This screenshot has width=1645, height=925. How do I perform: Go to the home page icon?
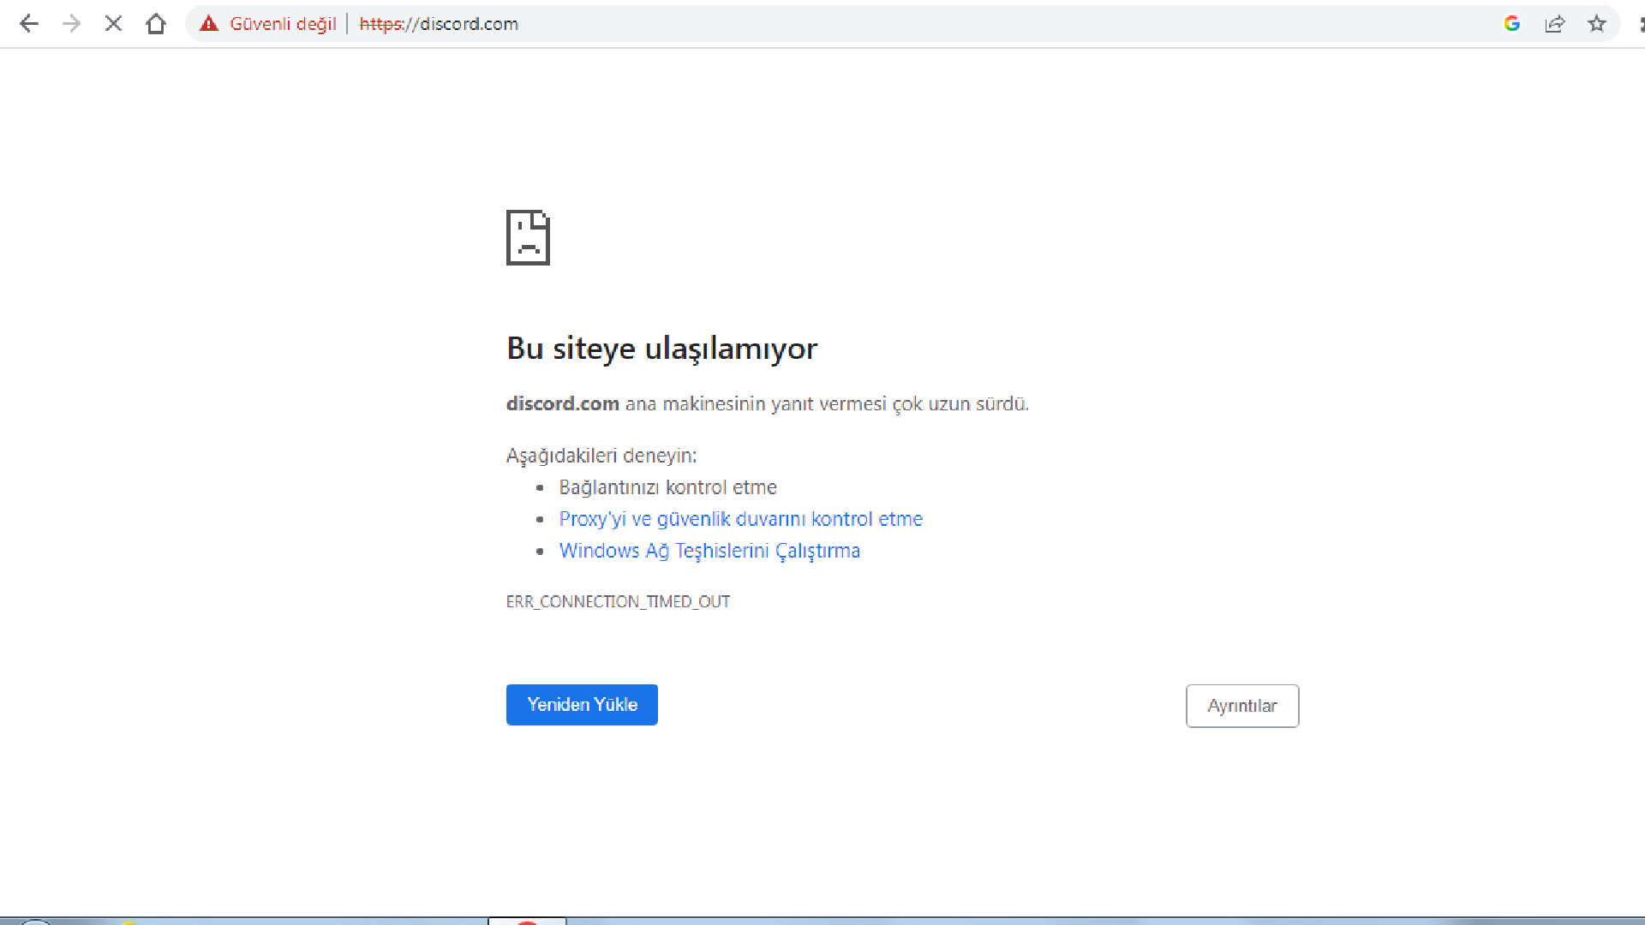[x=155, y=24]
